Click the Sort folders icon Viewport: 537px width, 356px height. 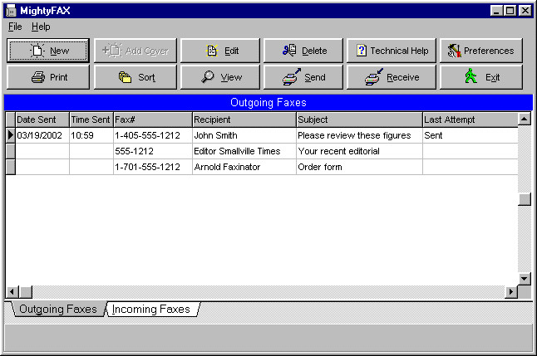pyautogui.click(x=125, y=77)
